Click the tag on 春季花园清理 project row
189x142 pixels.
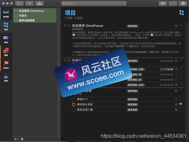point(132,91)
